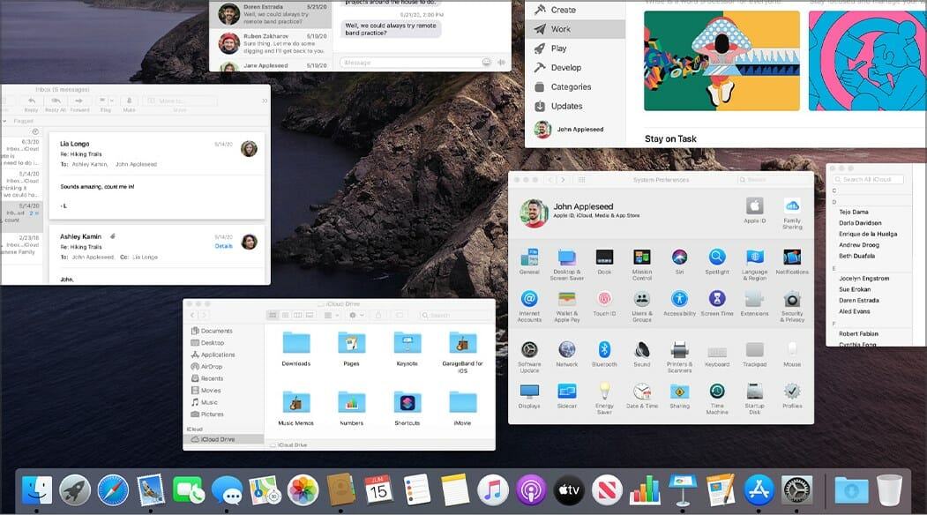Switch Finder to list view

click(x=285, y=315)
